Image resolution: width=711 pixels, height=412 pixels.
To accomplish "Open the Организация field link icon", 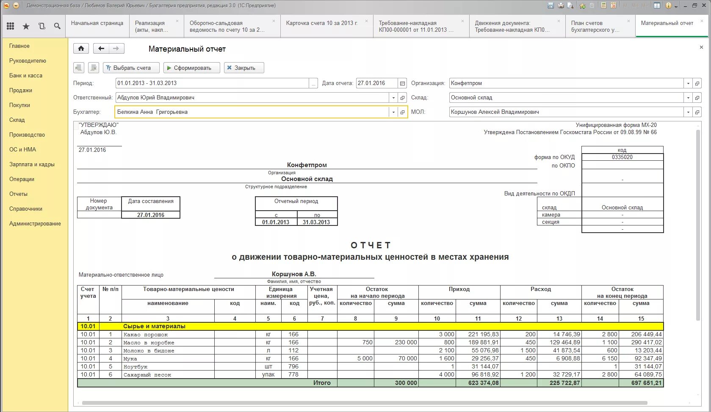I will 697,83.
